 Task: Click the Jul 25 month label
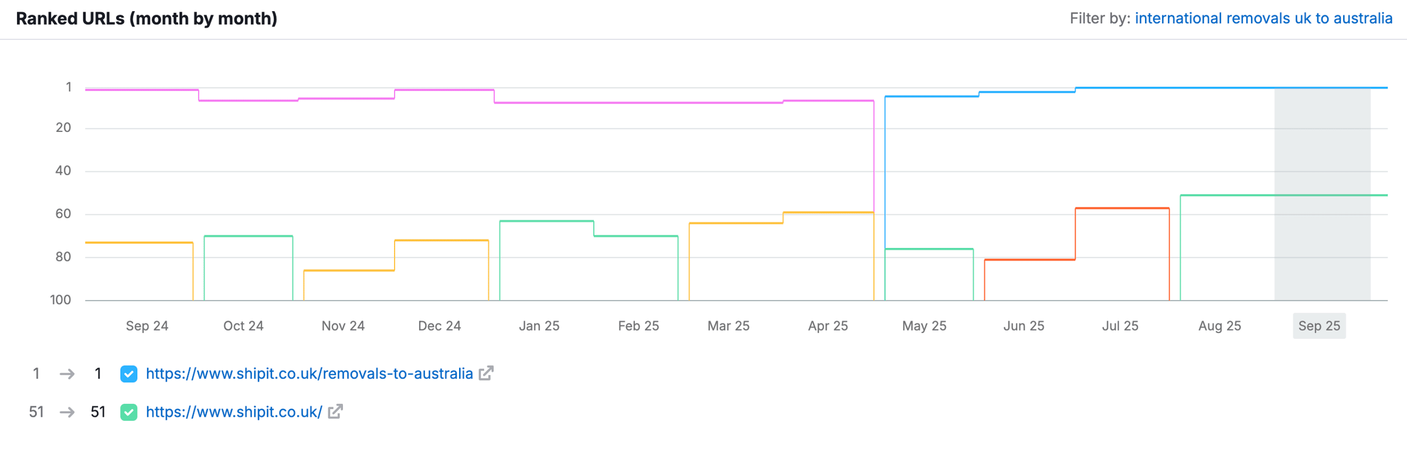pyautogui.click(x=1120, y=326)
